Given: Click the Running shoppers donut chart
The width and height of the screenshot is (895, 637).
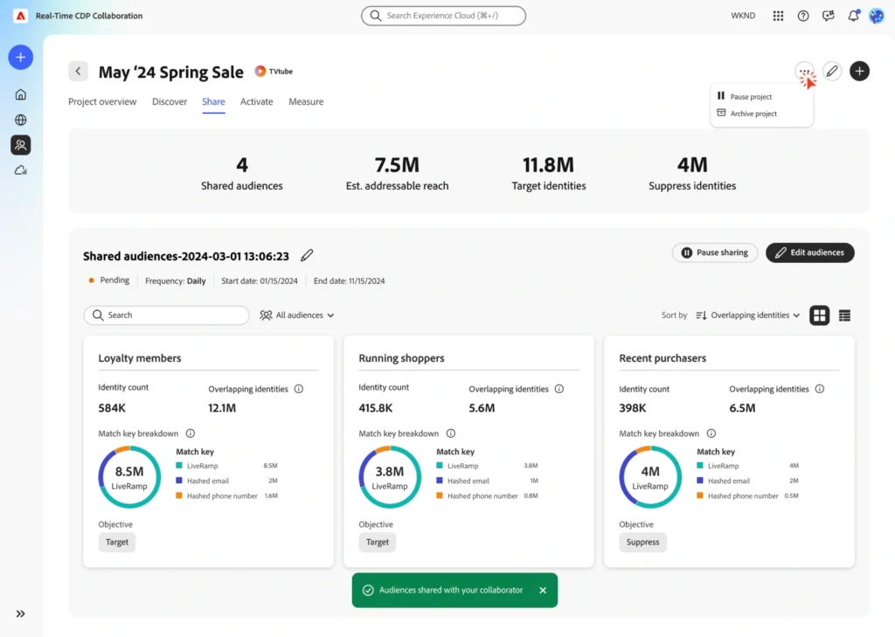Looking at the screenshot, I should pos(390,477).
